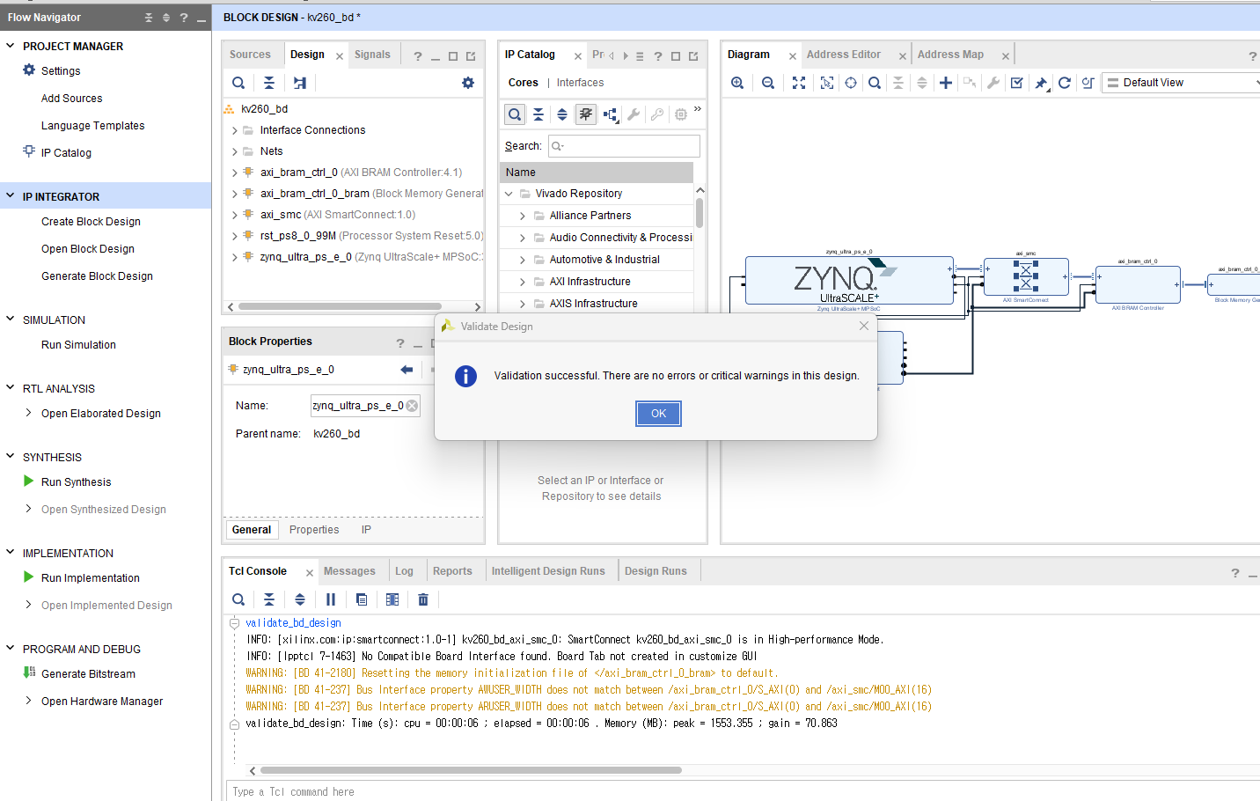This screenshot has width=1260, height=801.
Task: Click the Tcl command input field
Action: pyautogui.click(x=743, y=791)
